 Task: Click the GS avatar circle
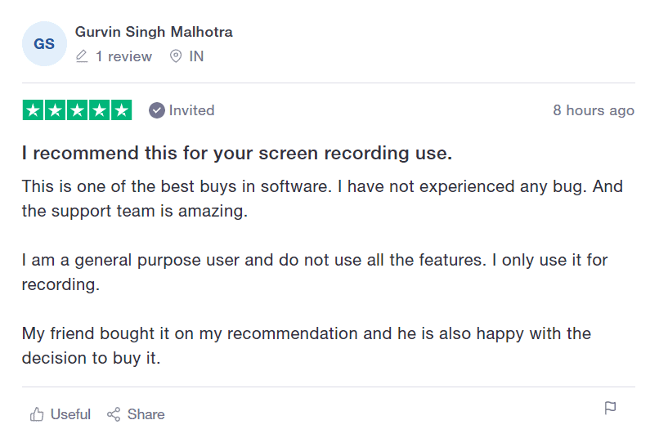coord(44,43)
